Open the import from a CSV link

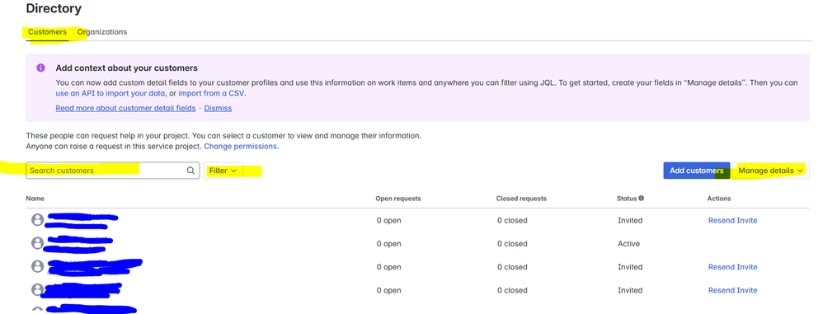(x=212, y=93)
